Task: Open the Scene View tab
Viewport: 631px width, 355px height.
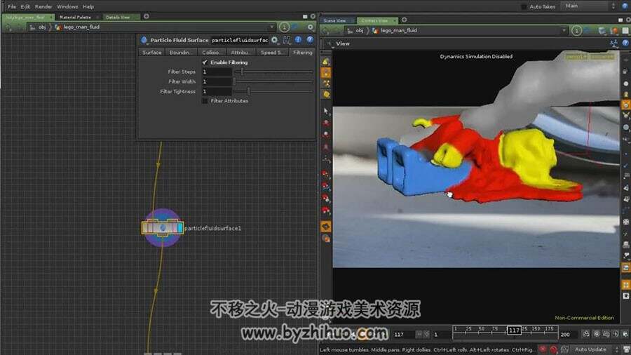Action: (335, 20)
